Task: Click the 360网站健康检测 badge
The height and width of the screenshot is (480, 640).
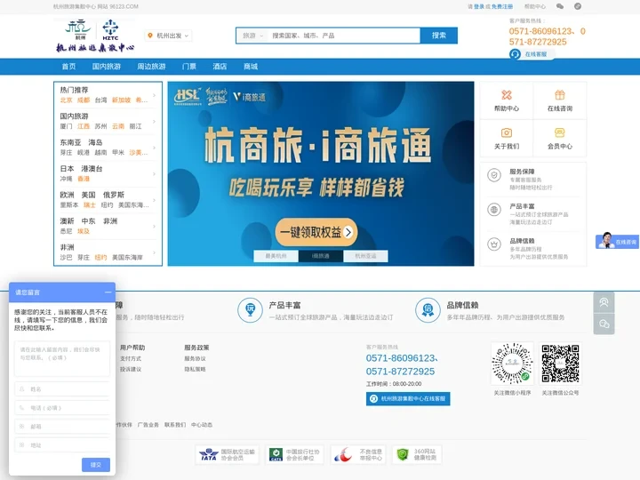Action: tap(417, 454)
